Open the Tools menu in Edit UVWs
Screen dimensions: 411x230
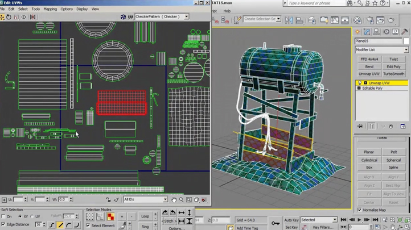36,9
